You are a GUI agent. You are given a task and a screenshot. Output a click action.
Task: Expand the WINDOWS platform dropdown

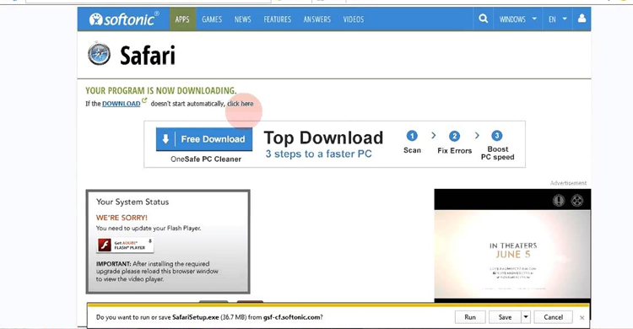518,19
